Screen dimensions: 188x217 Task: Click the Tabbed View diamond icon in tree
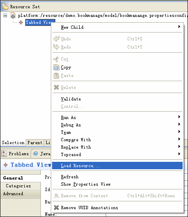tap(21, 22)
